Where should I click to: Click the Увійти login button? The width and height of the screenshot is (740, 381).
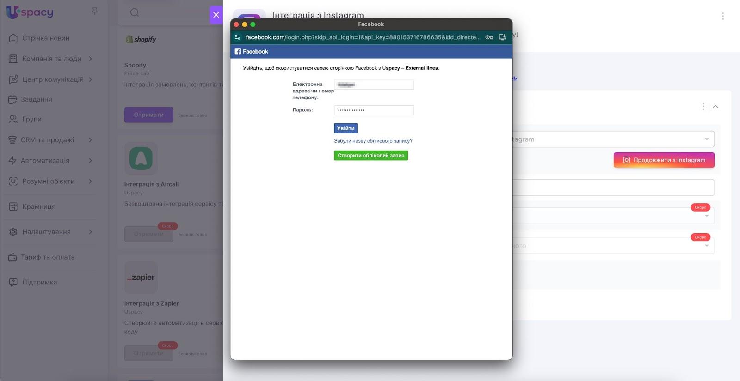[346, 128]
